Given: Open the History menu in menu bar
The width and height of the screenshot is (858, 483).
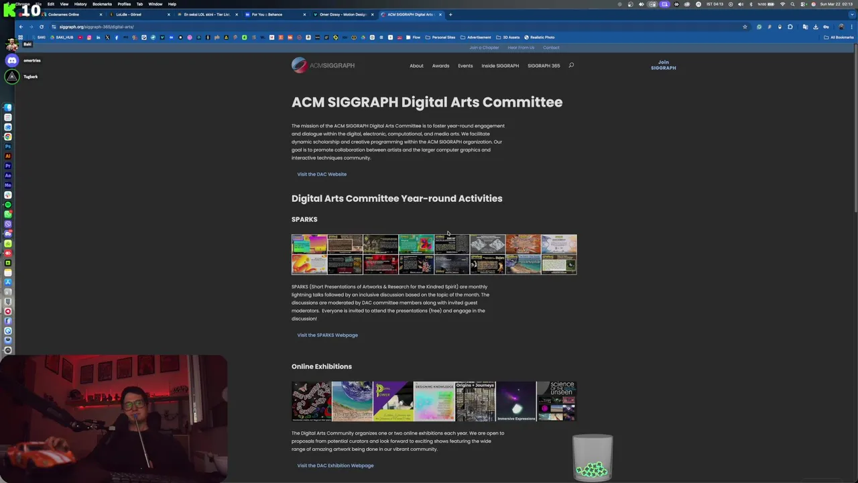Looking at the screenshot, I should tap(80, 4).
